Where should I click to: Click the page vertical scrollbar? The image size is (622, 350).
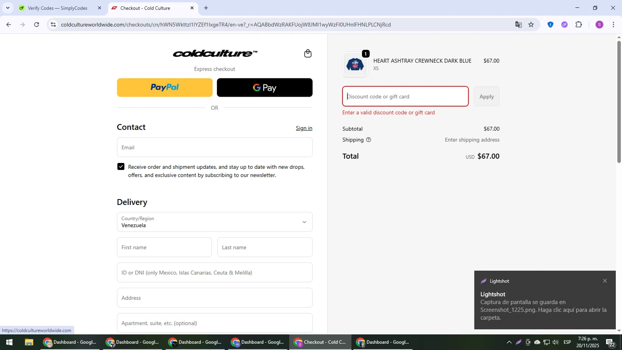click(x=619, y=101)
